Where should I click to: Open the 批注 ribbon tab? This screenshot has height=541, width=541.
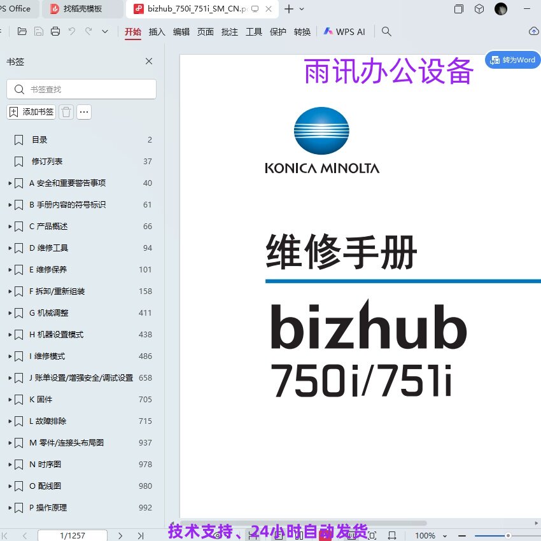(229, 32)
